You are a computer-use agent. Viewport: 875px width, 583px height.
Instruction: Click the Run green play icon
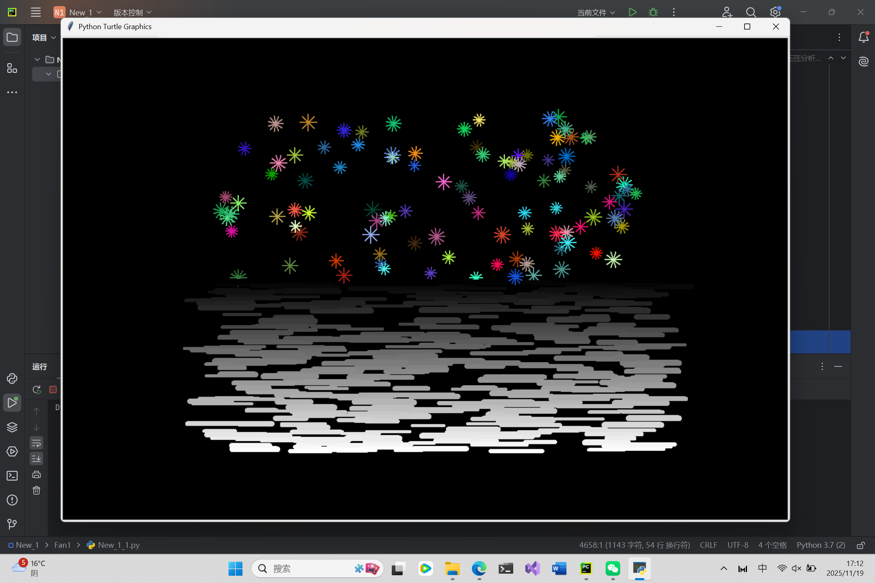[632, 12]
